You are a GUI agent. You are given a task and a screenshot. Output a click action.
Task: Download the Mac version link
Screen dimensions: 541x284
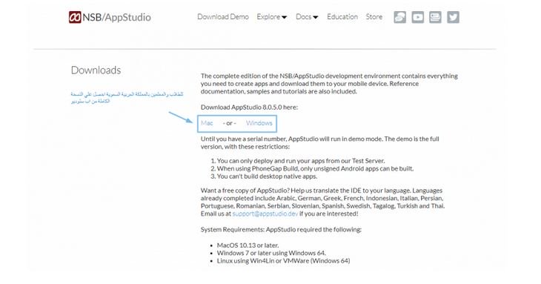tap(207, 123)
